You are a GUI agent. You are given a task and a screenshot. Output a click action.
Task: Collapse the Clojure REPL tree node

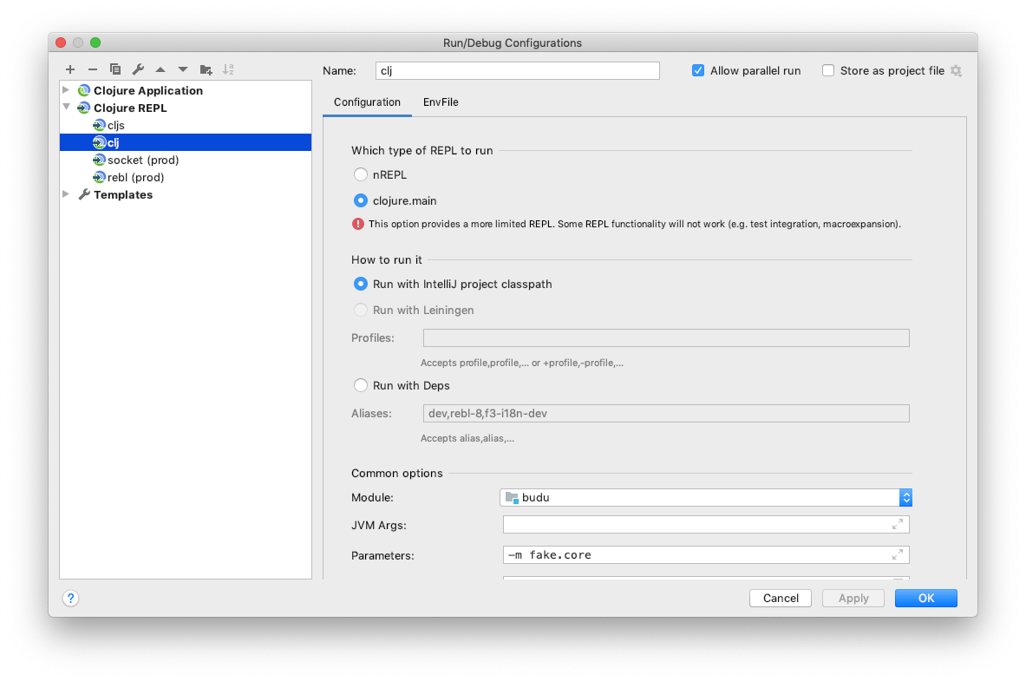point(66,108)
